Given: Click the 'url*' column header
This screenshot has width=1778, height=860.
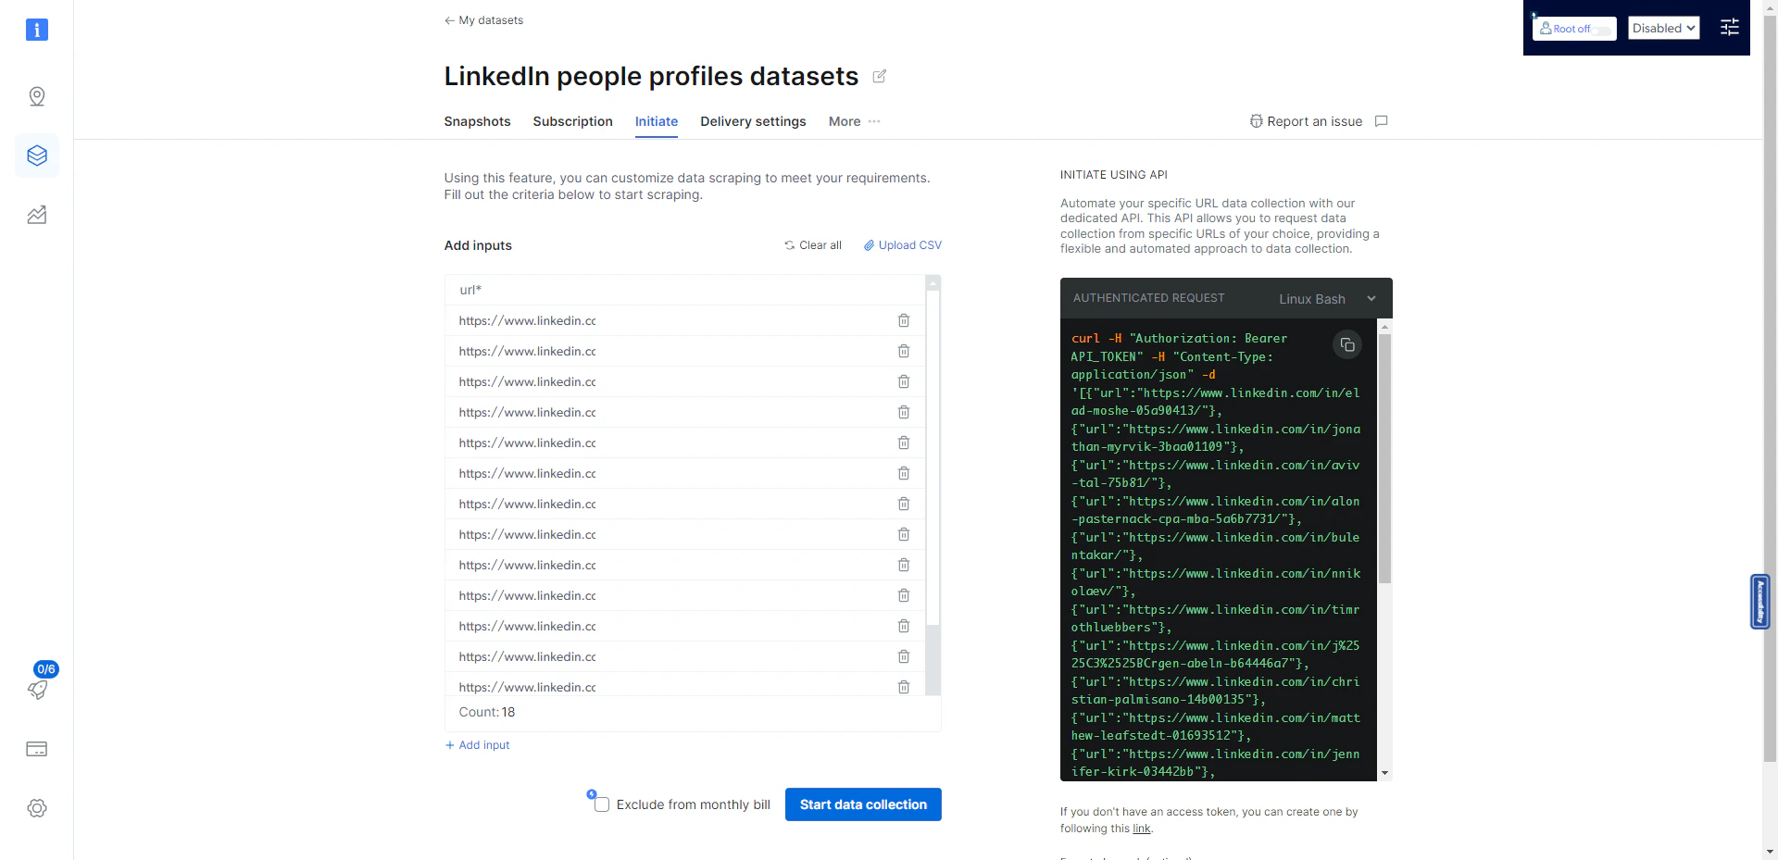Looking at the screenshot, I should (470, 290).
